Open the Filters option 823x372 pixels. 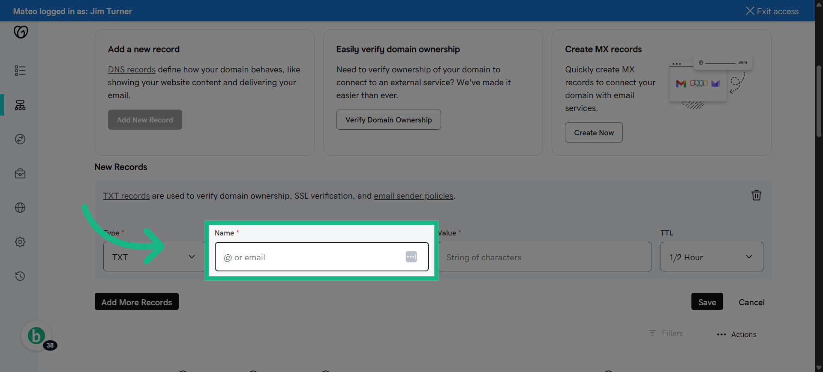tap(666, 333)
